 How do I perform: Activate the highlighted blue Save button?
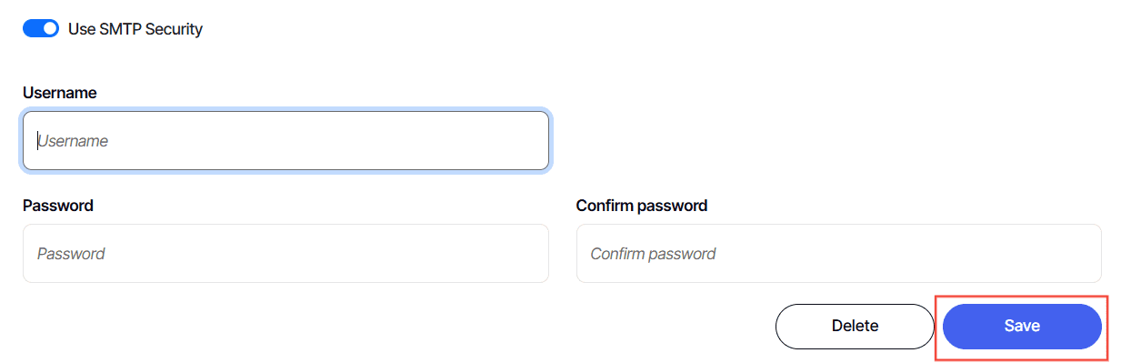coord(1022,326)
